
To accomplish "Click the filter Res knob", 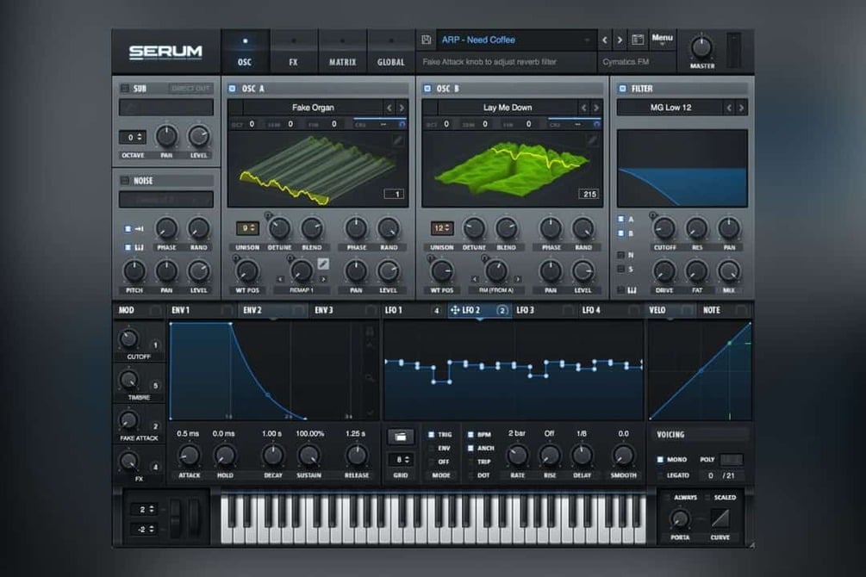I will (x=696, y=228).
